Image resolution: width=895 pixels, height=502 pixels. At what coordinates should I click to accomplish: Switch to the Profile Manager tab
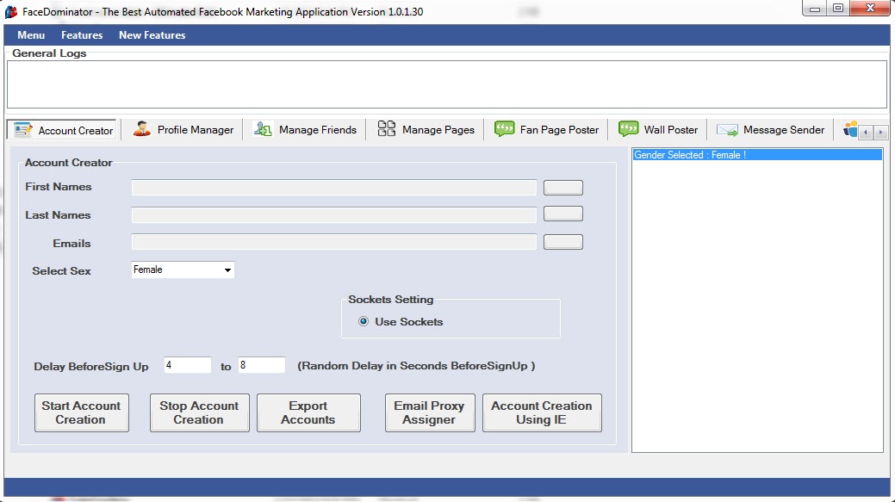click(x=183, y=129)
